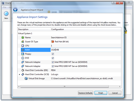
Task: Click Restore Defaults button
Action: (x=86, y=93)
